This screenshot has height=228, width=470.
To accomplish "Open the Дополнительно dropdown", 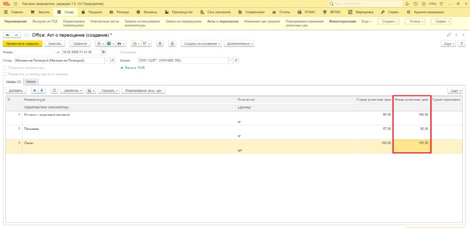I will pyautogui.click(x=239, y=43).
